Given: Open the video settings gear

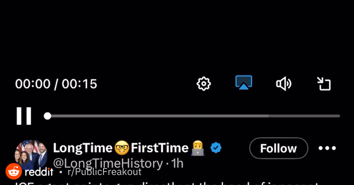Looking at the screenshot, I should [204, 84].
